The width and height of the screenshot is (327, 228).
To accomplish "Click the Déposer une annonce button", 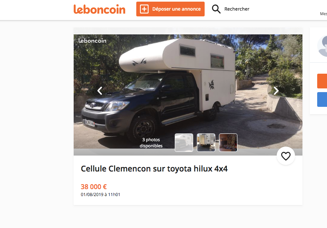I will pyautogui.click(x=170, y=9).
